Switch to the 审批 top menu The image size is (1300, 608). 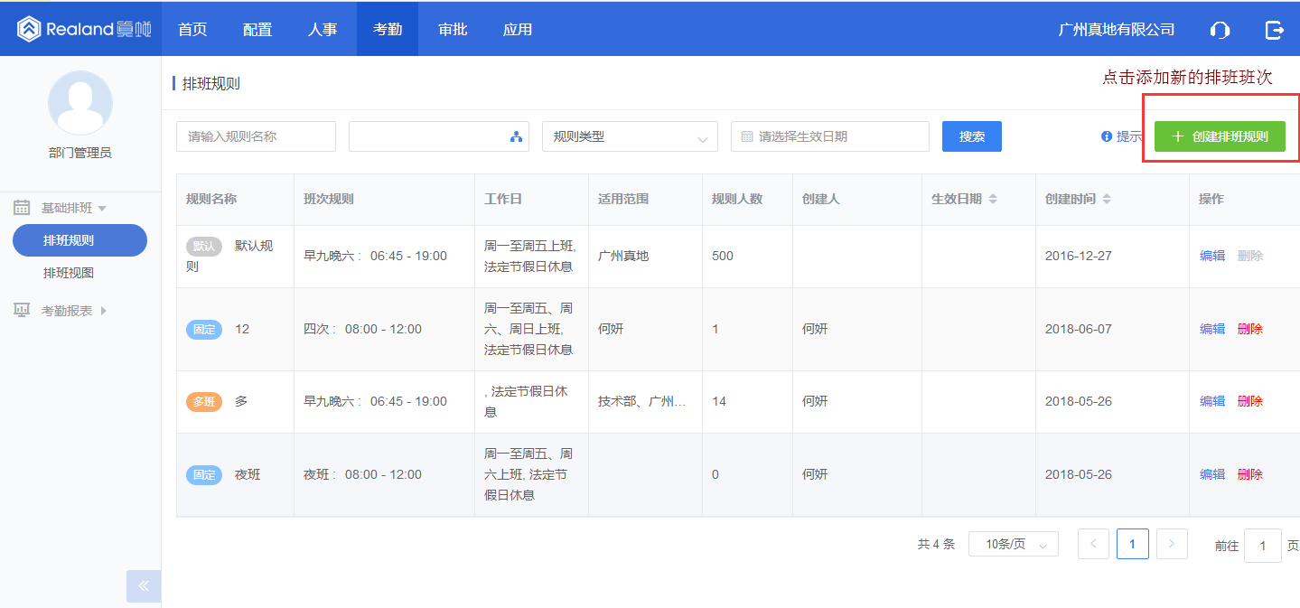point(453,30)
